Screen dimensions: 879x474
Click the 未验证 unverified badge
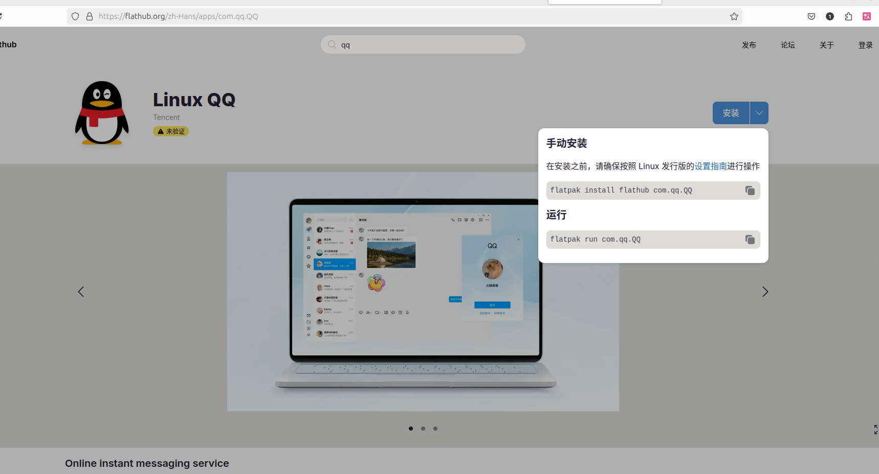click(x=171, y=131)
